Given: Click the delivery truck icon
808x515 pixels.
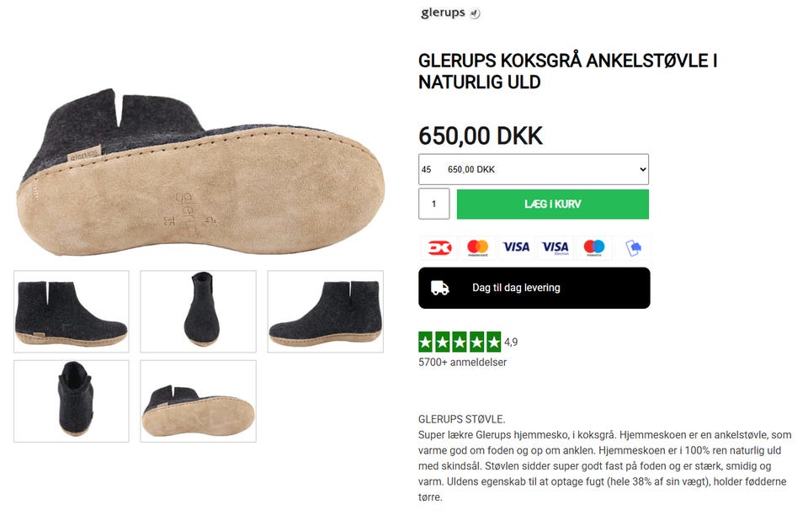Looking at the screenshot, I should click(x=439, y=288).
